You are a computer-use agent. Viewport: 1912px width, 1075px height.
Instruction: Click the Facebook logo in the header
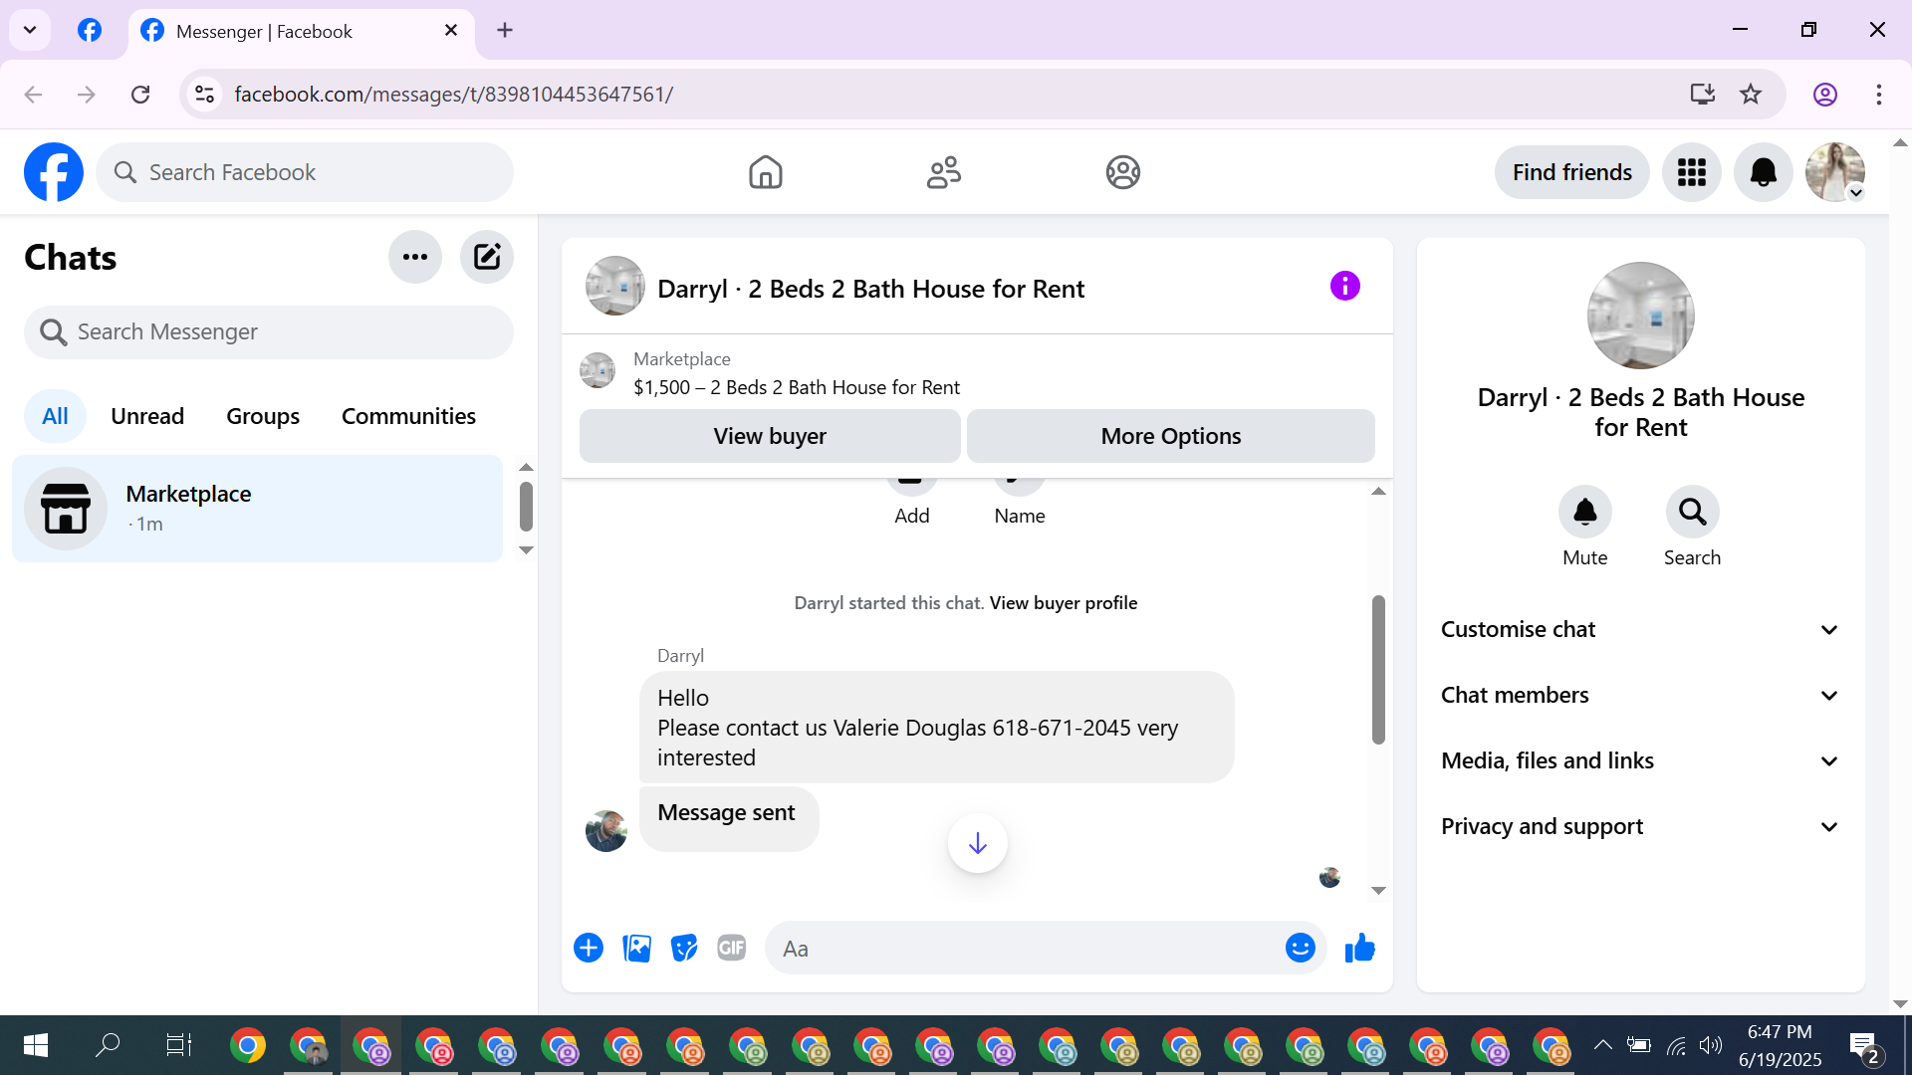(54, 172)
